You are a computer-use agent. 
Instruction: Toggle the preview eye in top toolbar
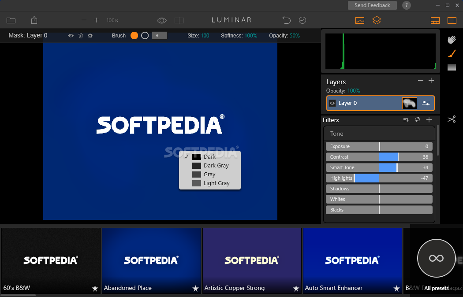[161, 20]
